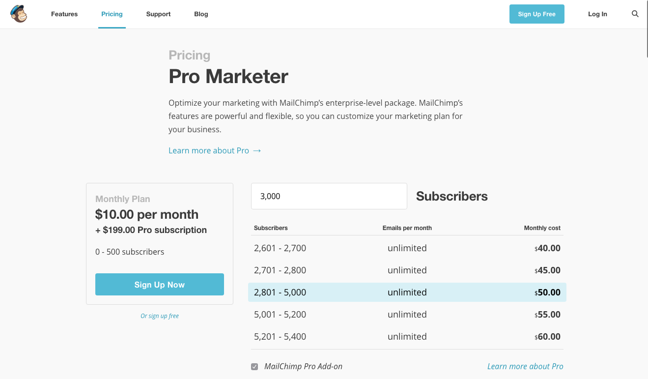Select the 2,601 - 2,700 subscribers row
Screen dimensions: 648x379
(x=407, y=248)
